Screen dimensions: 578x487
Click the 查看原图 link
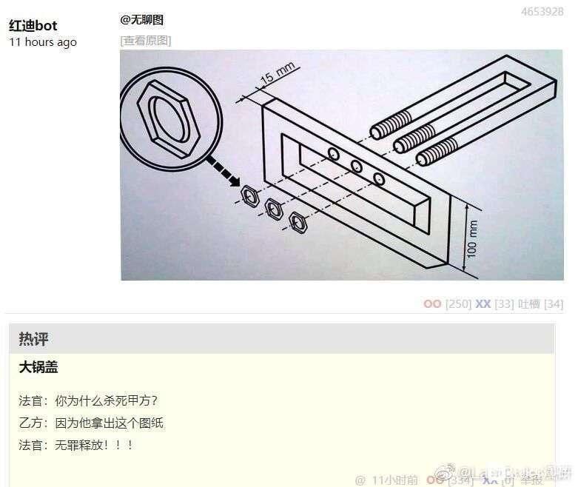pyautogui.click(x=146, y=40)
